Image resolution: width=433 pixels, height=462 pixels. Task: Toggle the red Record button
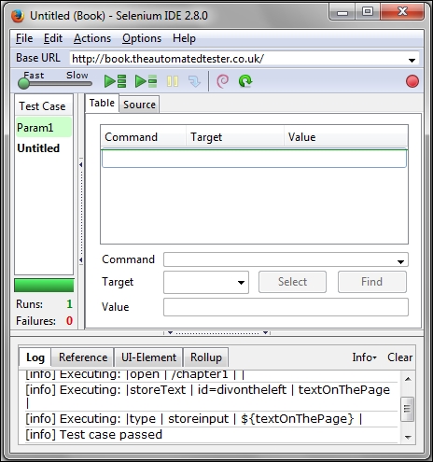pyautogui.click(x=412, y=81)
